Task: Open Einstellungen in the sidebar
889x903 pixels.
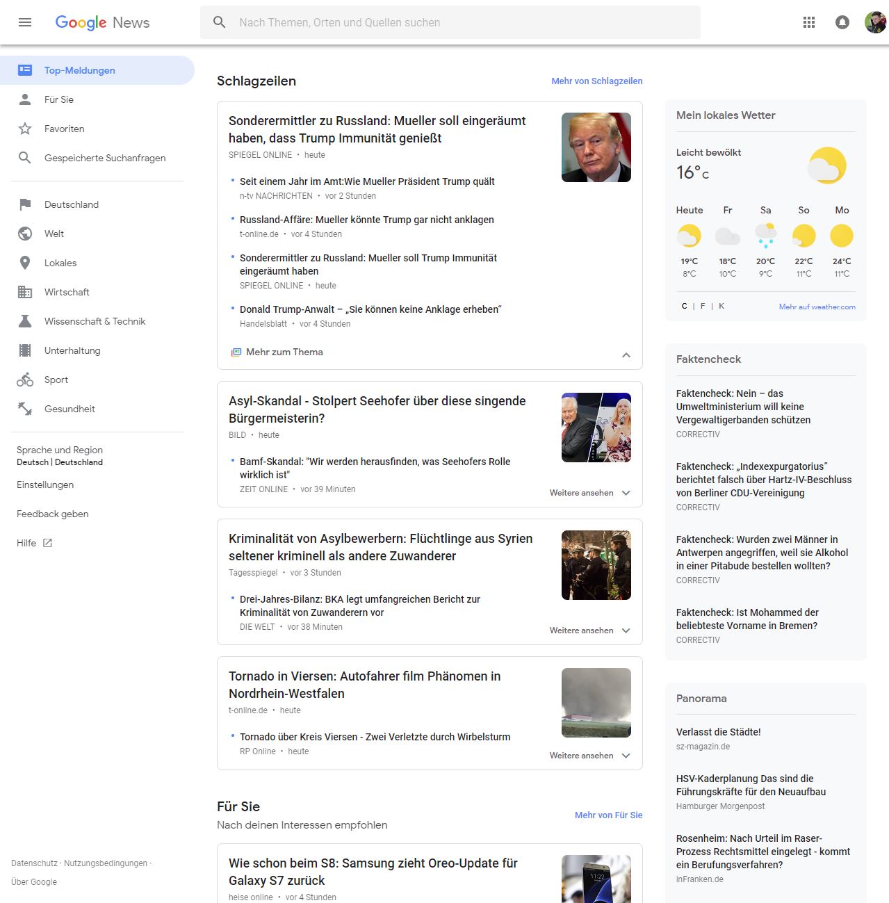Action: (x=45, y=485)
